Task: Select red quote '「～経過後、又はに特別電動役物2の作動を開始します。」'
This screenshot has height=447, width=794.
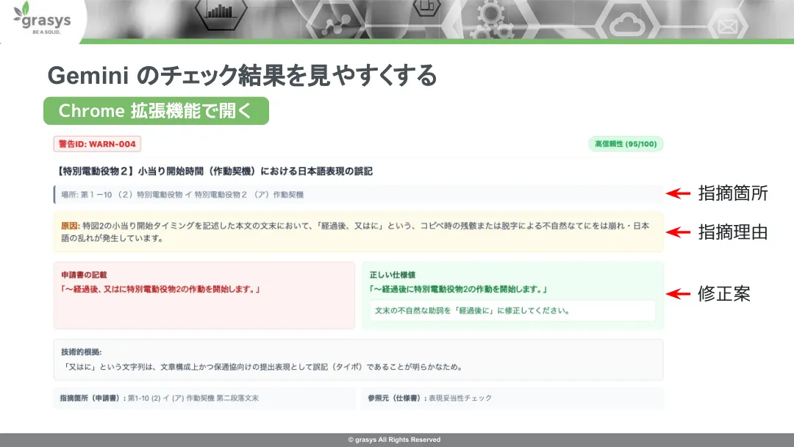Action: click(x=160, y=290)
